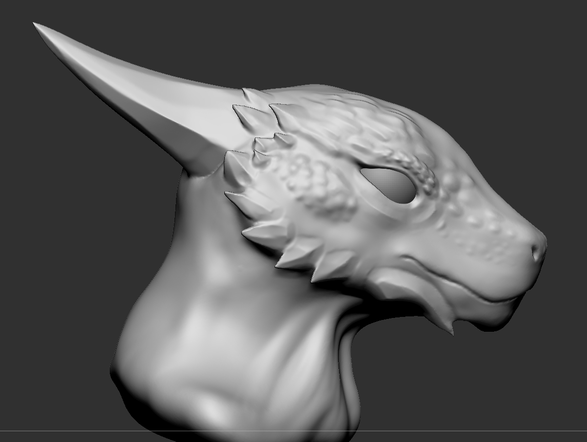Click the dragon's nostril on the snout tip

537,252
